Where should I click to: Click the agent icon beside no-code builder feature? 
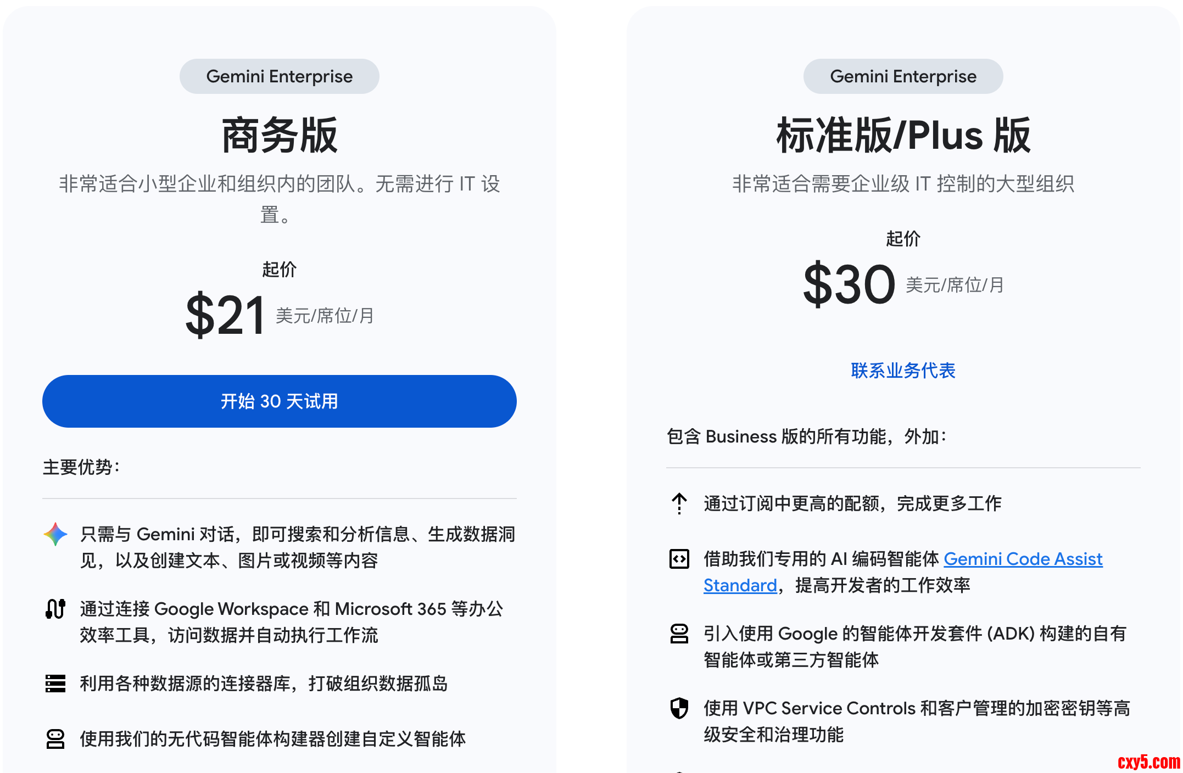[55, 739]
